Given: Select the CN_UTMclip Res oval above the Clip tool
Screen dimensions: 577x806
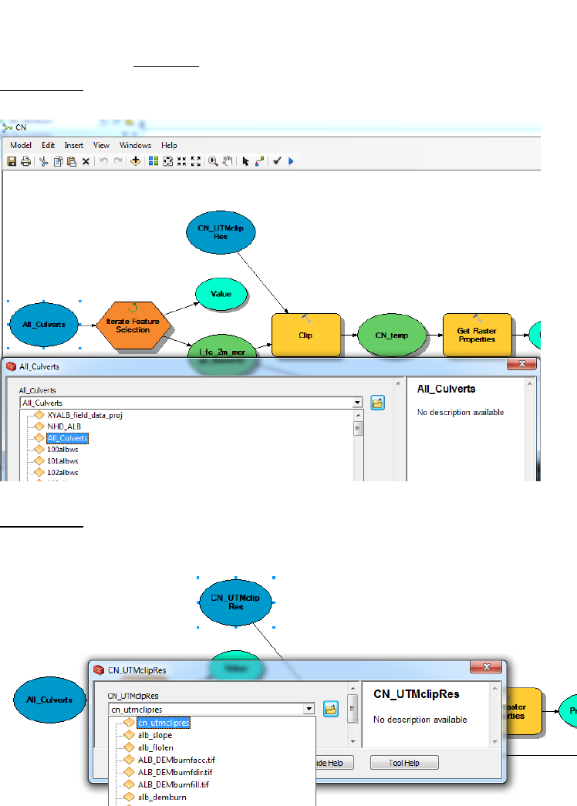Looking at the screenshot, I should [221, 232].
